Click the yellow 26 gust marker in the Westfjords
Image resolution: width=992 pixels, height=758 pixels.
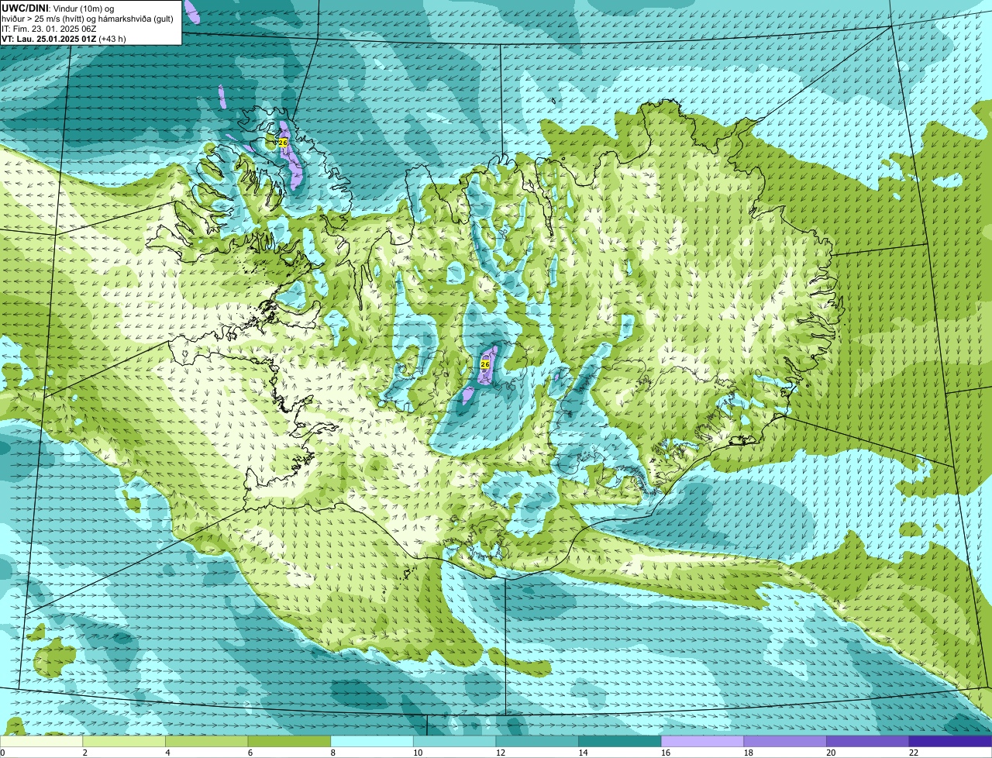coord(282,143)
